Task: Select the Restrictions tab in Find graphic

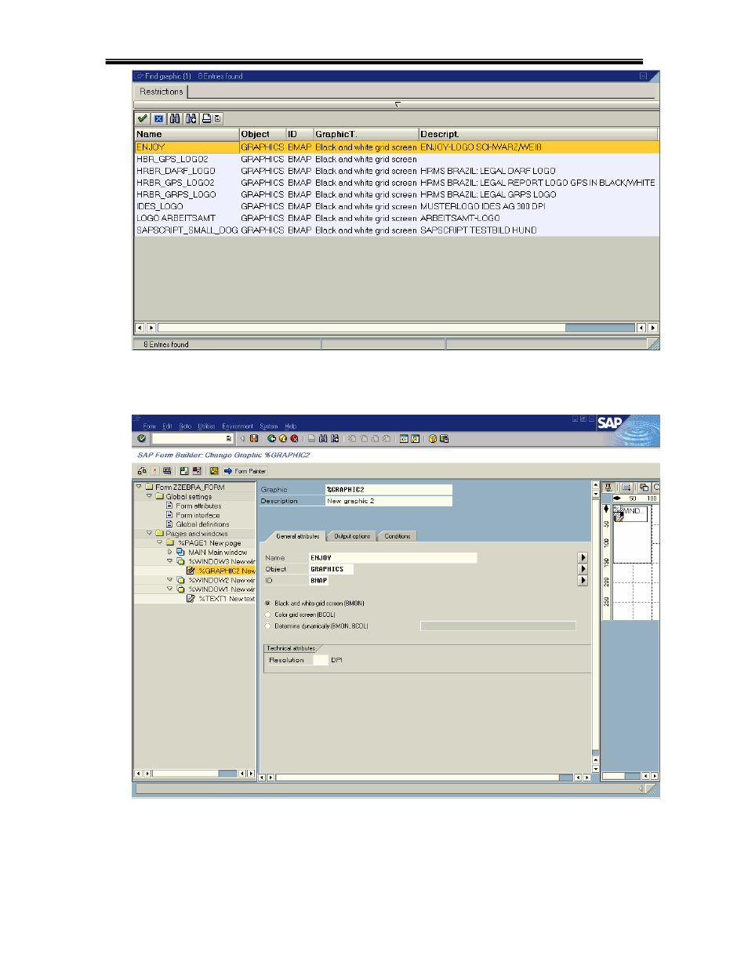Action: 162,92
